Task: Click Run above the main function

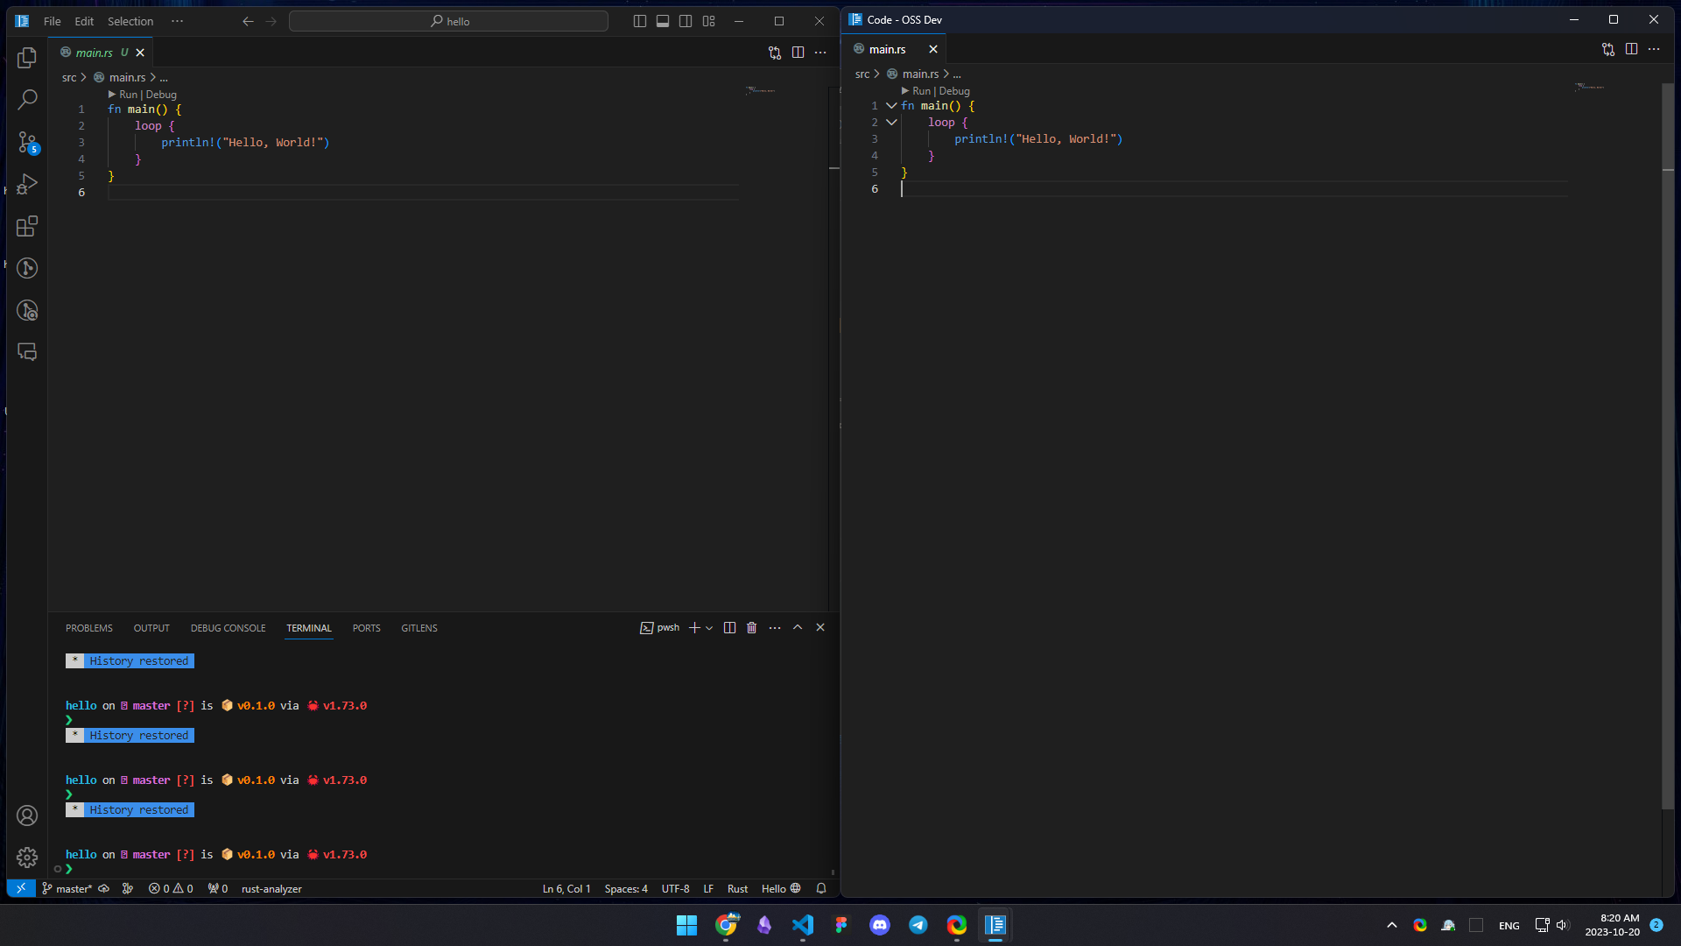Action: pos(127,94)
